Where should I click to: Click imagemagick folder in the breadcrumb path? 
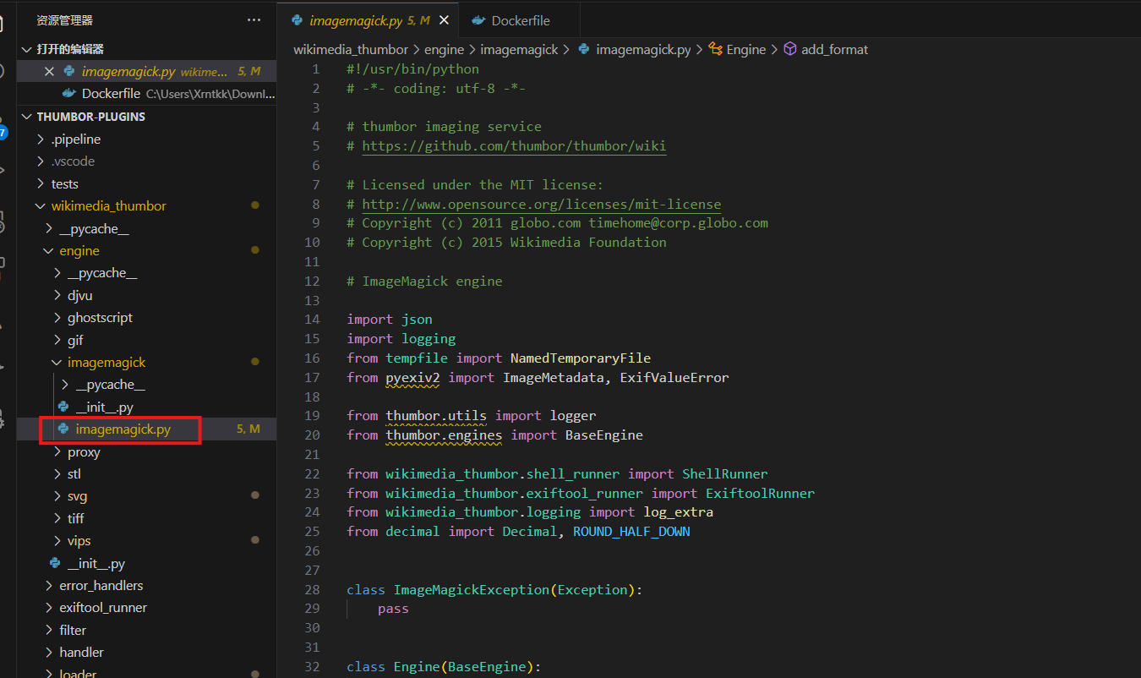click(x=519, y=50)
